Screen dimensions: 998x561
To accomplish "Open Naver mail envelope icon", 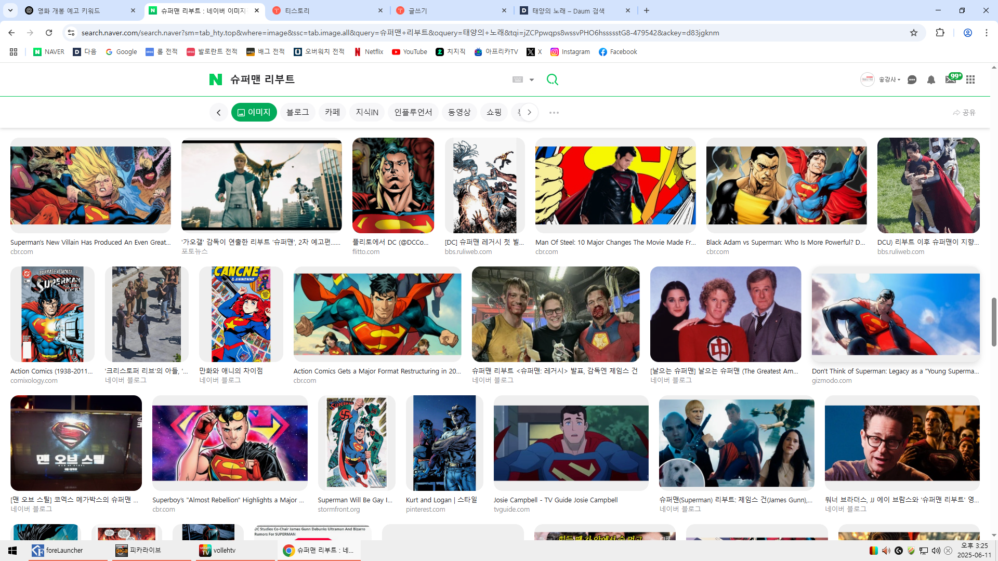I will coord(950,79).
